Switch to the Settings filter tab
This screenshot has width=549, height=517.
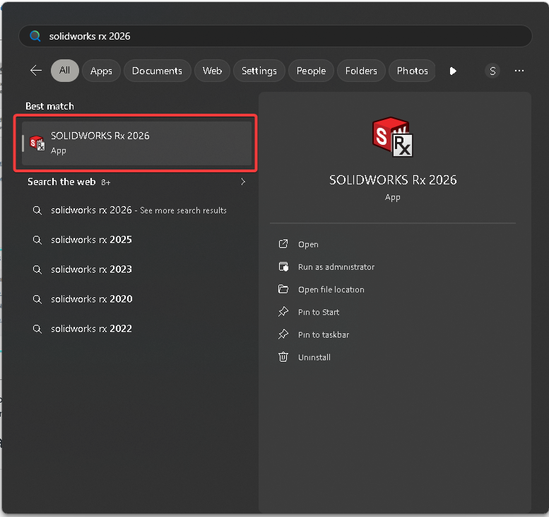click(x=259, y=71)
